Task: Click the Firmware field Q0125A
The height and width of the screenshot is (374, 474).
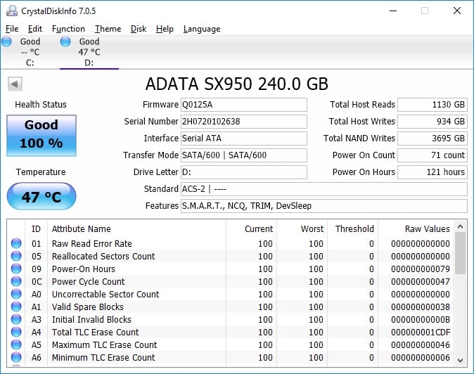Action: (x=244, y=105)
